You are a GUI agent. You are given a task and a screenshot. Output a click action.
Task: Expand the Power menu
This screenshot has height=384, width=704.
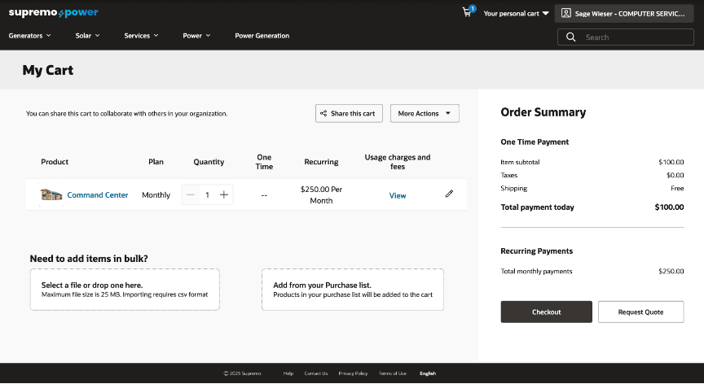click(196, 36)
